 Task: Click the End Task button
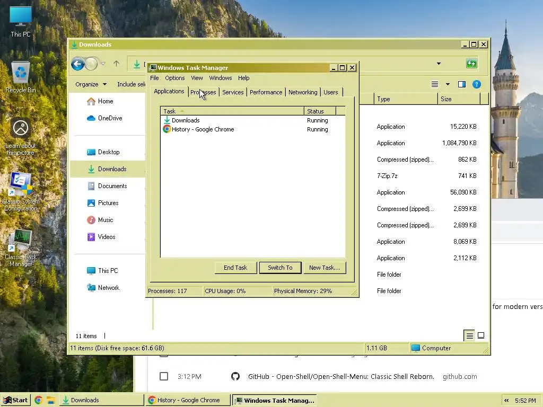pyautogui.click(x=235, y=268)
